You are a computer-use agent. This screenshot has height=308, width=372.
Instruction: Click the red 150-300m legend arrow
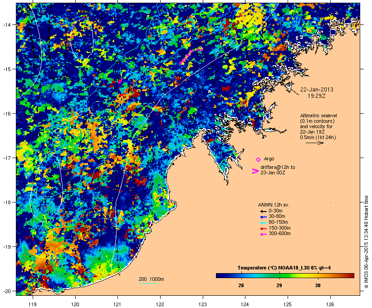[263, 229]
